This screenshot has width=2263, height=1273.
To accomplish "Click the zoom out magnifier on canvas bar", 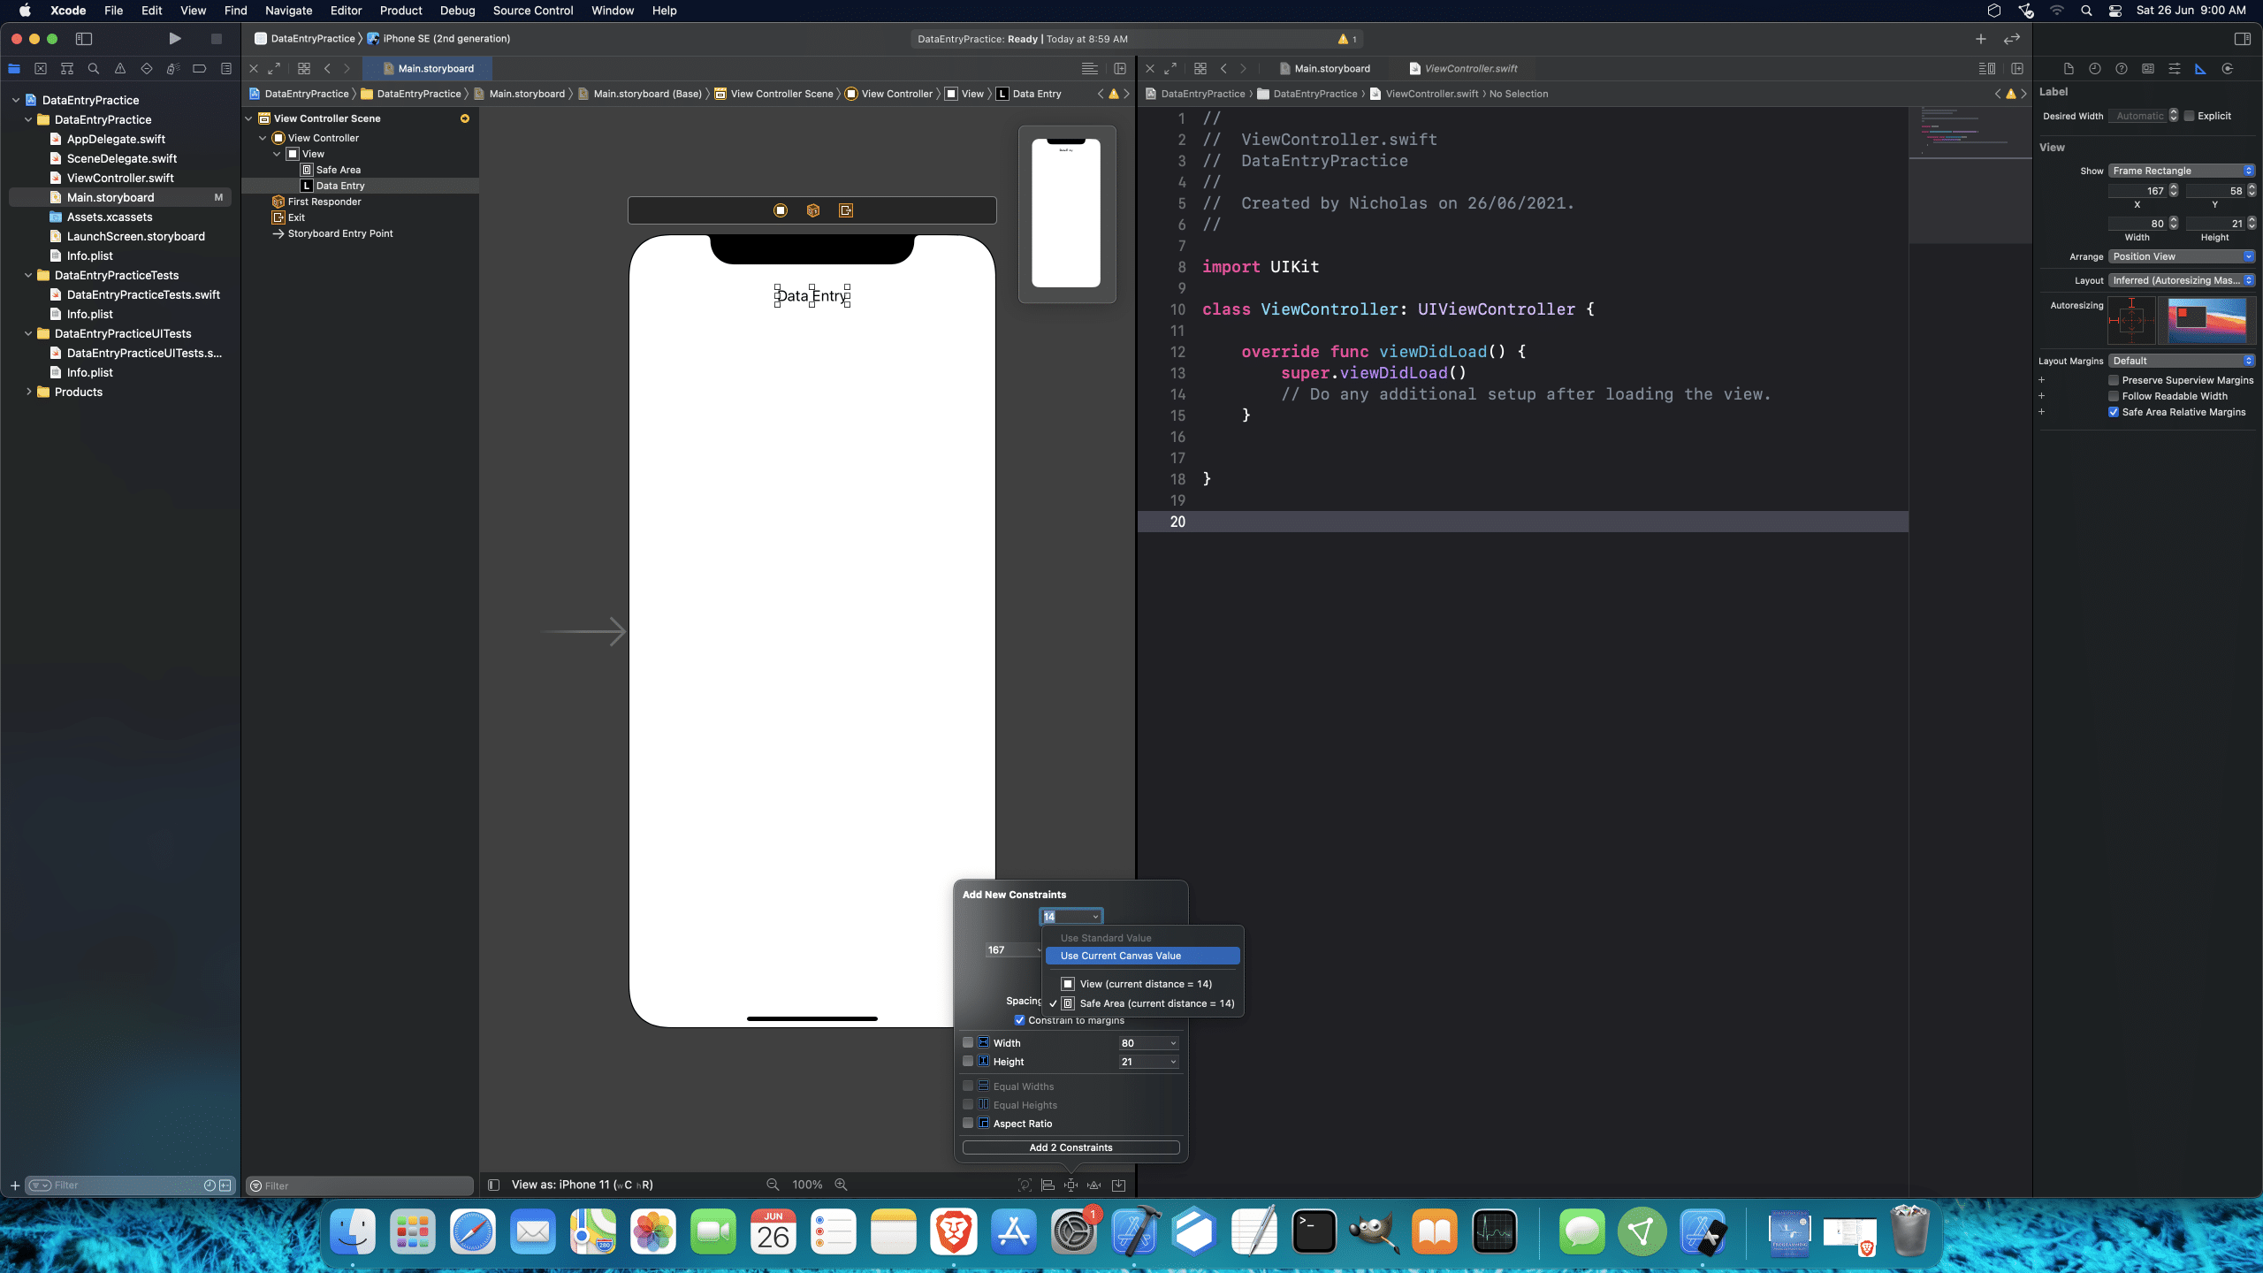I will click(773, 1185).
